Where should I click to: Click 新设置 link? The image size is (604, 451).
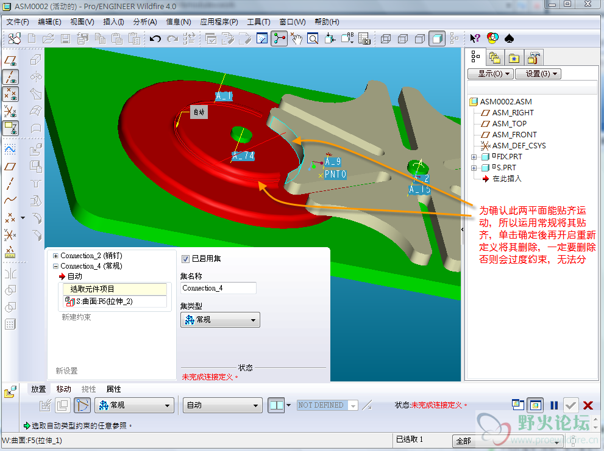coord(66,371)
